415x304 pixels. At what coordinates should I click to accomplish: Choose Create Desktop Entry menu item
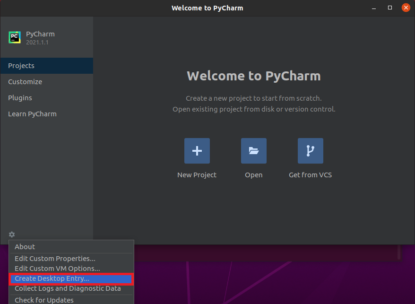click(52, 279)
